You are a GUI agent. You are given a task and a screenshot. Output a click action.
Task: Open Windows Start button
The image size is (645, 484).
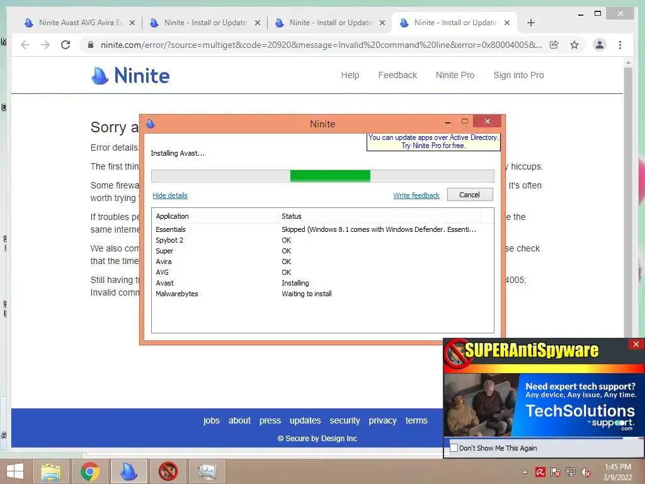pyautogui.click(x=15, y=471)
